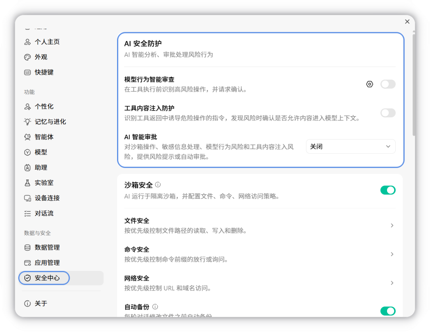
Task: Click the 记忆与进化 lightbulb icon
Action: pos(27,122)
